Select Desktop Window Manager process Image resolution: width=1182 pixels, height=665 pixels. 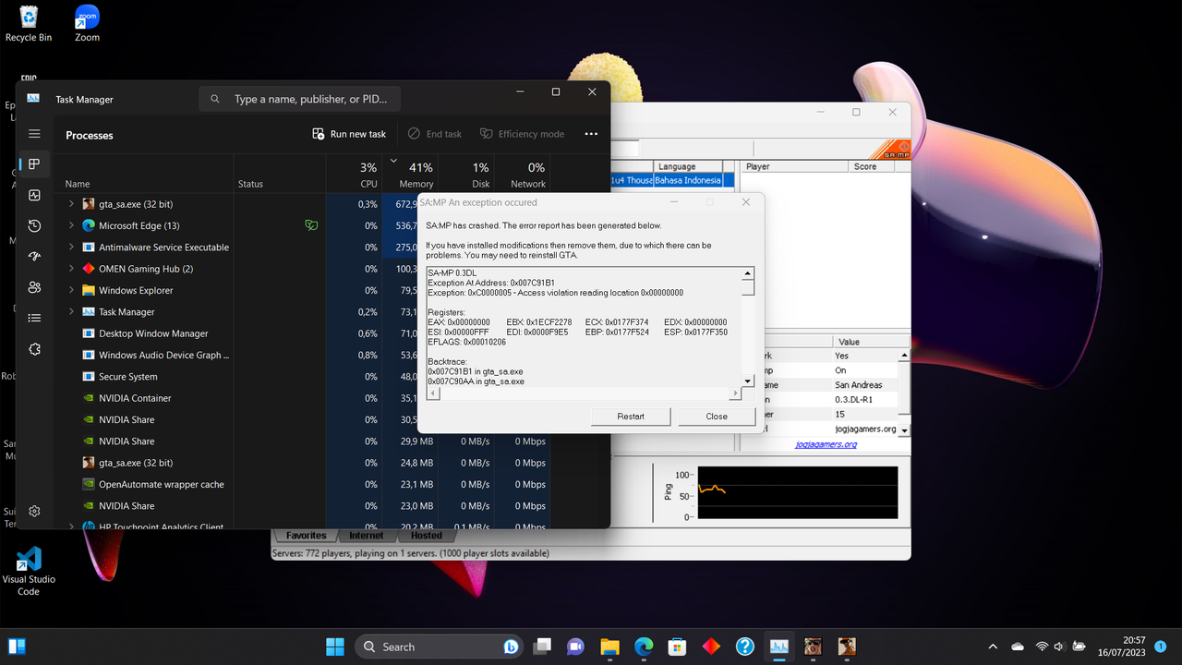click(x=153, y=333)
